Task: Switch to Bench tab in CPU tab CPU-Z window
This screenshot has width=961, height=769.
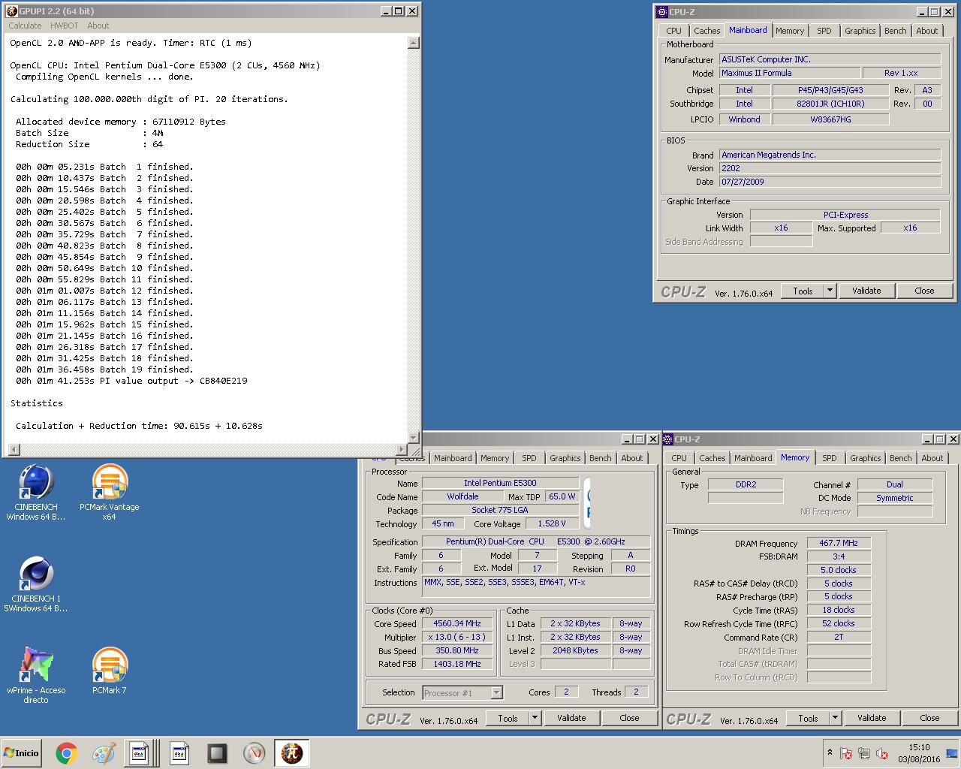Action: pos(600,458)
